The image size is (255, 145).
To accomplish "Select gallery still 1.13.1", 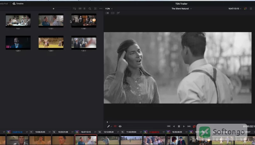I will coord(51,20).
